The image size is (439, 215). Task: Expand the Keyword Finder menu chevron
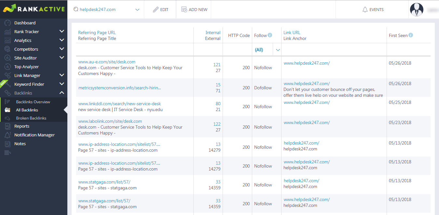[x=62, y=84]
